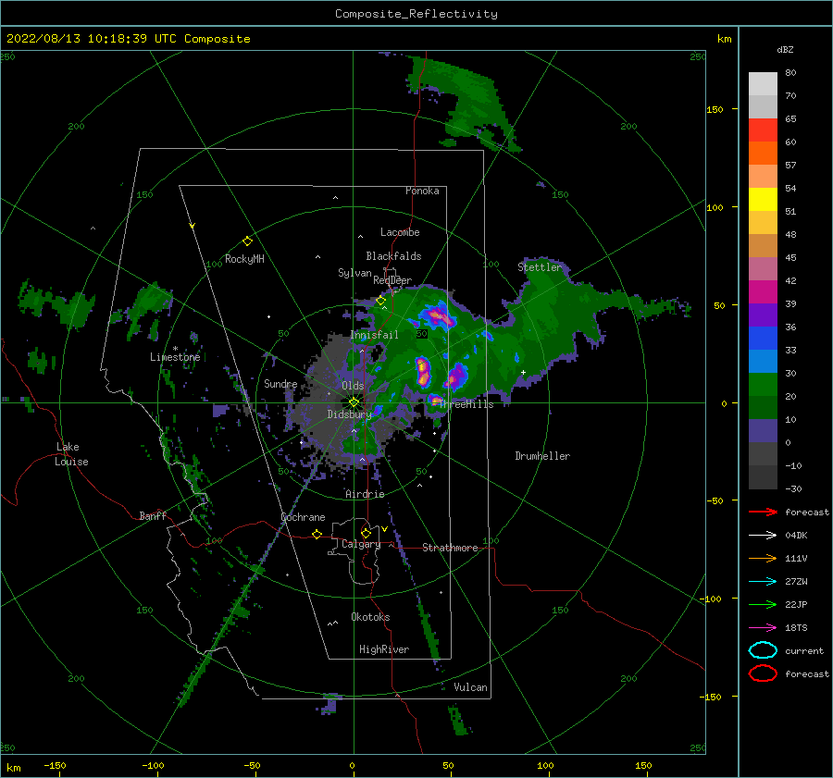Click the intense storm cell north of ThreeHills
The width and height of the screenshot is (833, 778).
pos(423,372)
